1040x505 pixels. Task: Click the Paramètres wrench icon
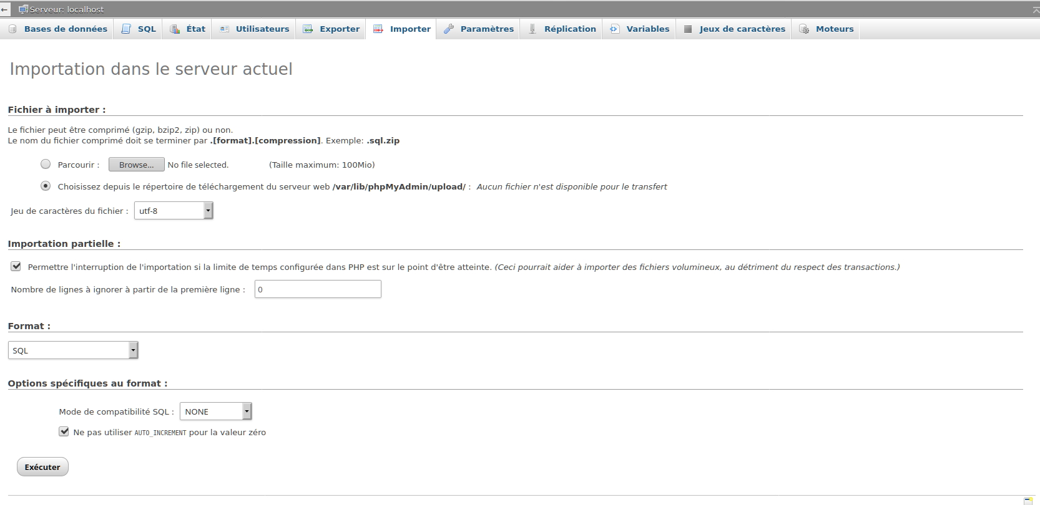click(449, 29)
